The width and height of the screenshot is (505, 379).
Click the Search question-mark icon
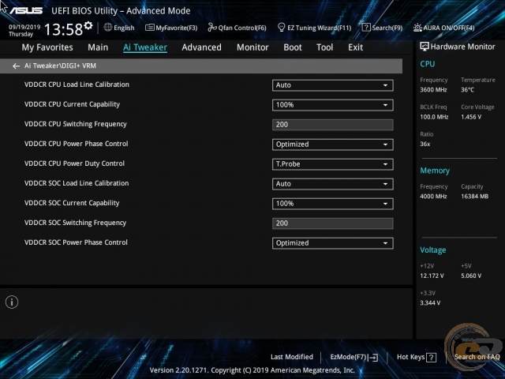pos(366,28)
